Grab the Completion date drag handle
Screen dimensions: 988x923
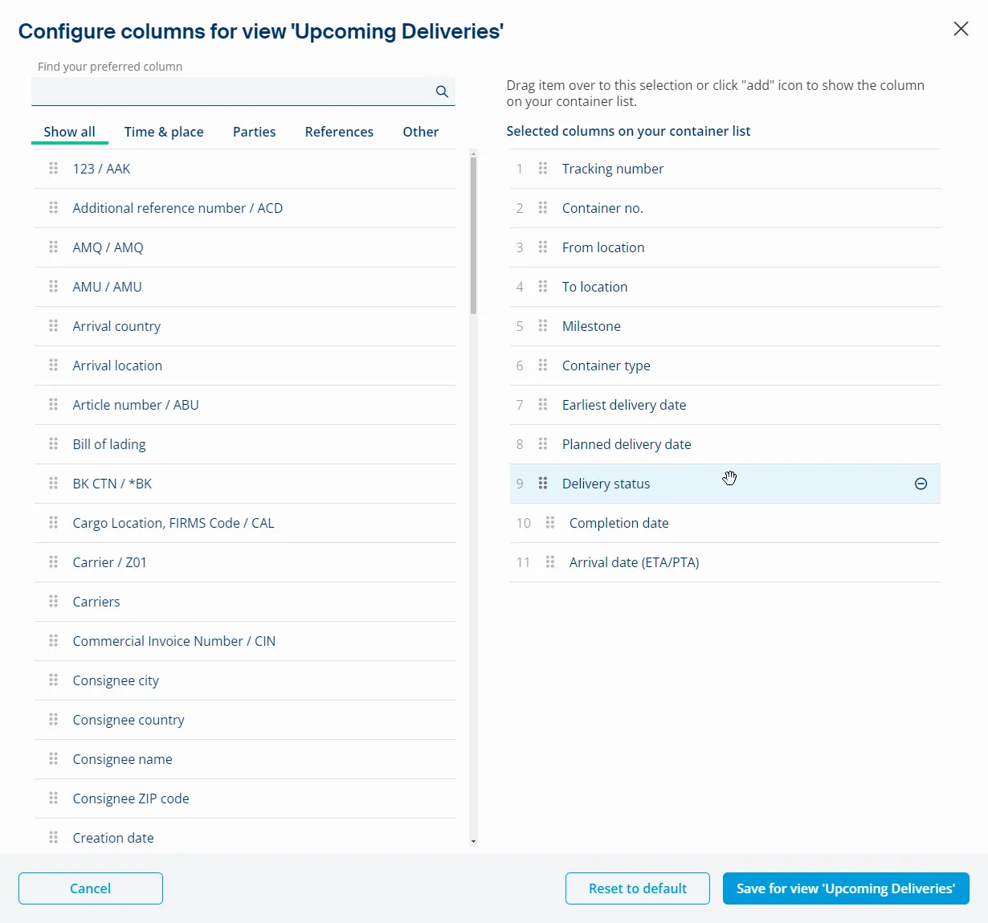tap(550, 523)
